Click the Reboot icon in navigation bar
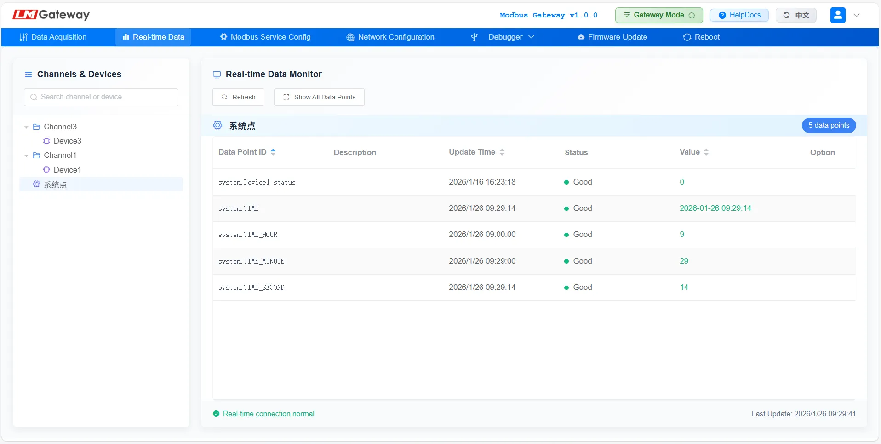Viewport: 881px width, 444px height. pos(687,37)
